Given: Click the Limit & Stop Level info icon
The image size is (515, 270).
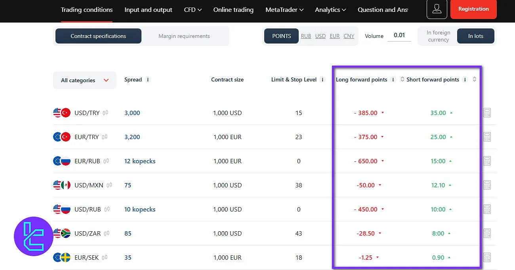Looking at the screenshot, I should (323, 79).
